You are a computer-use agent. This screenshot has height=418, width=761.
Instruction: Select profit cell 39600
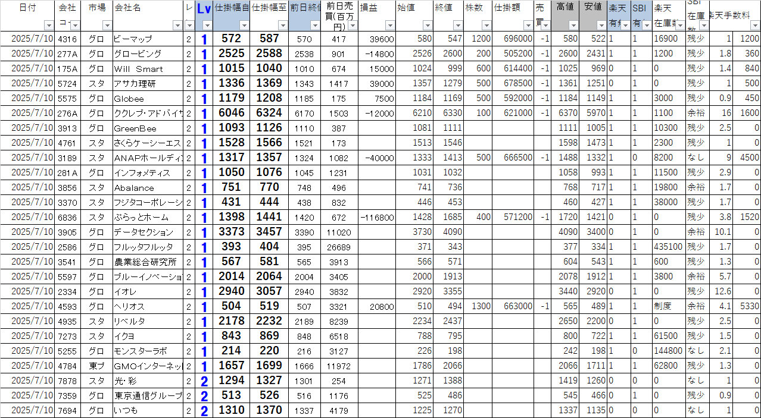(x=378, y=39)
